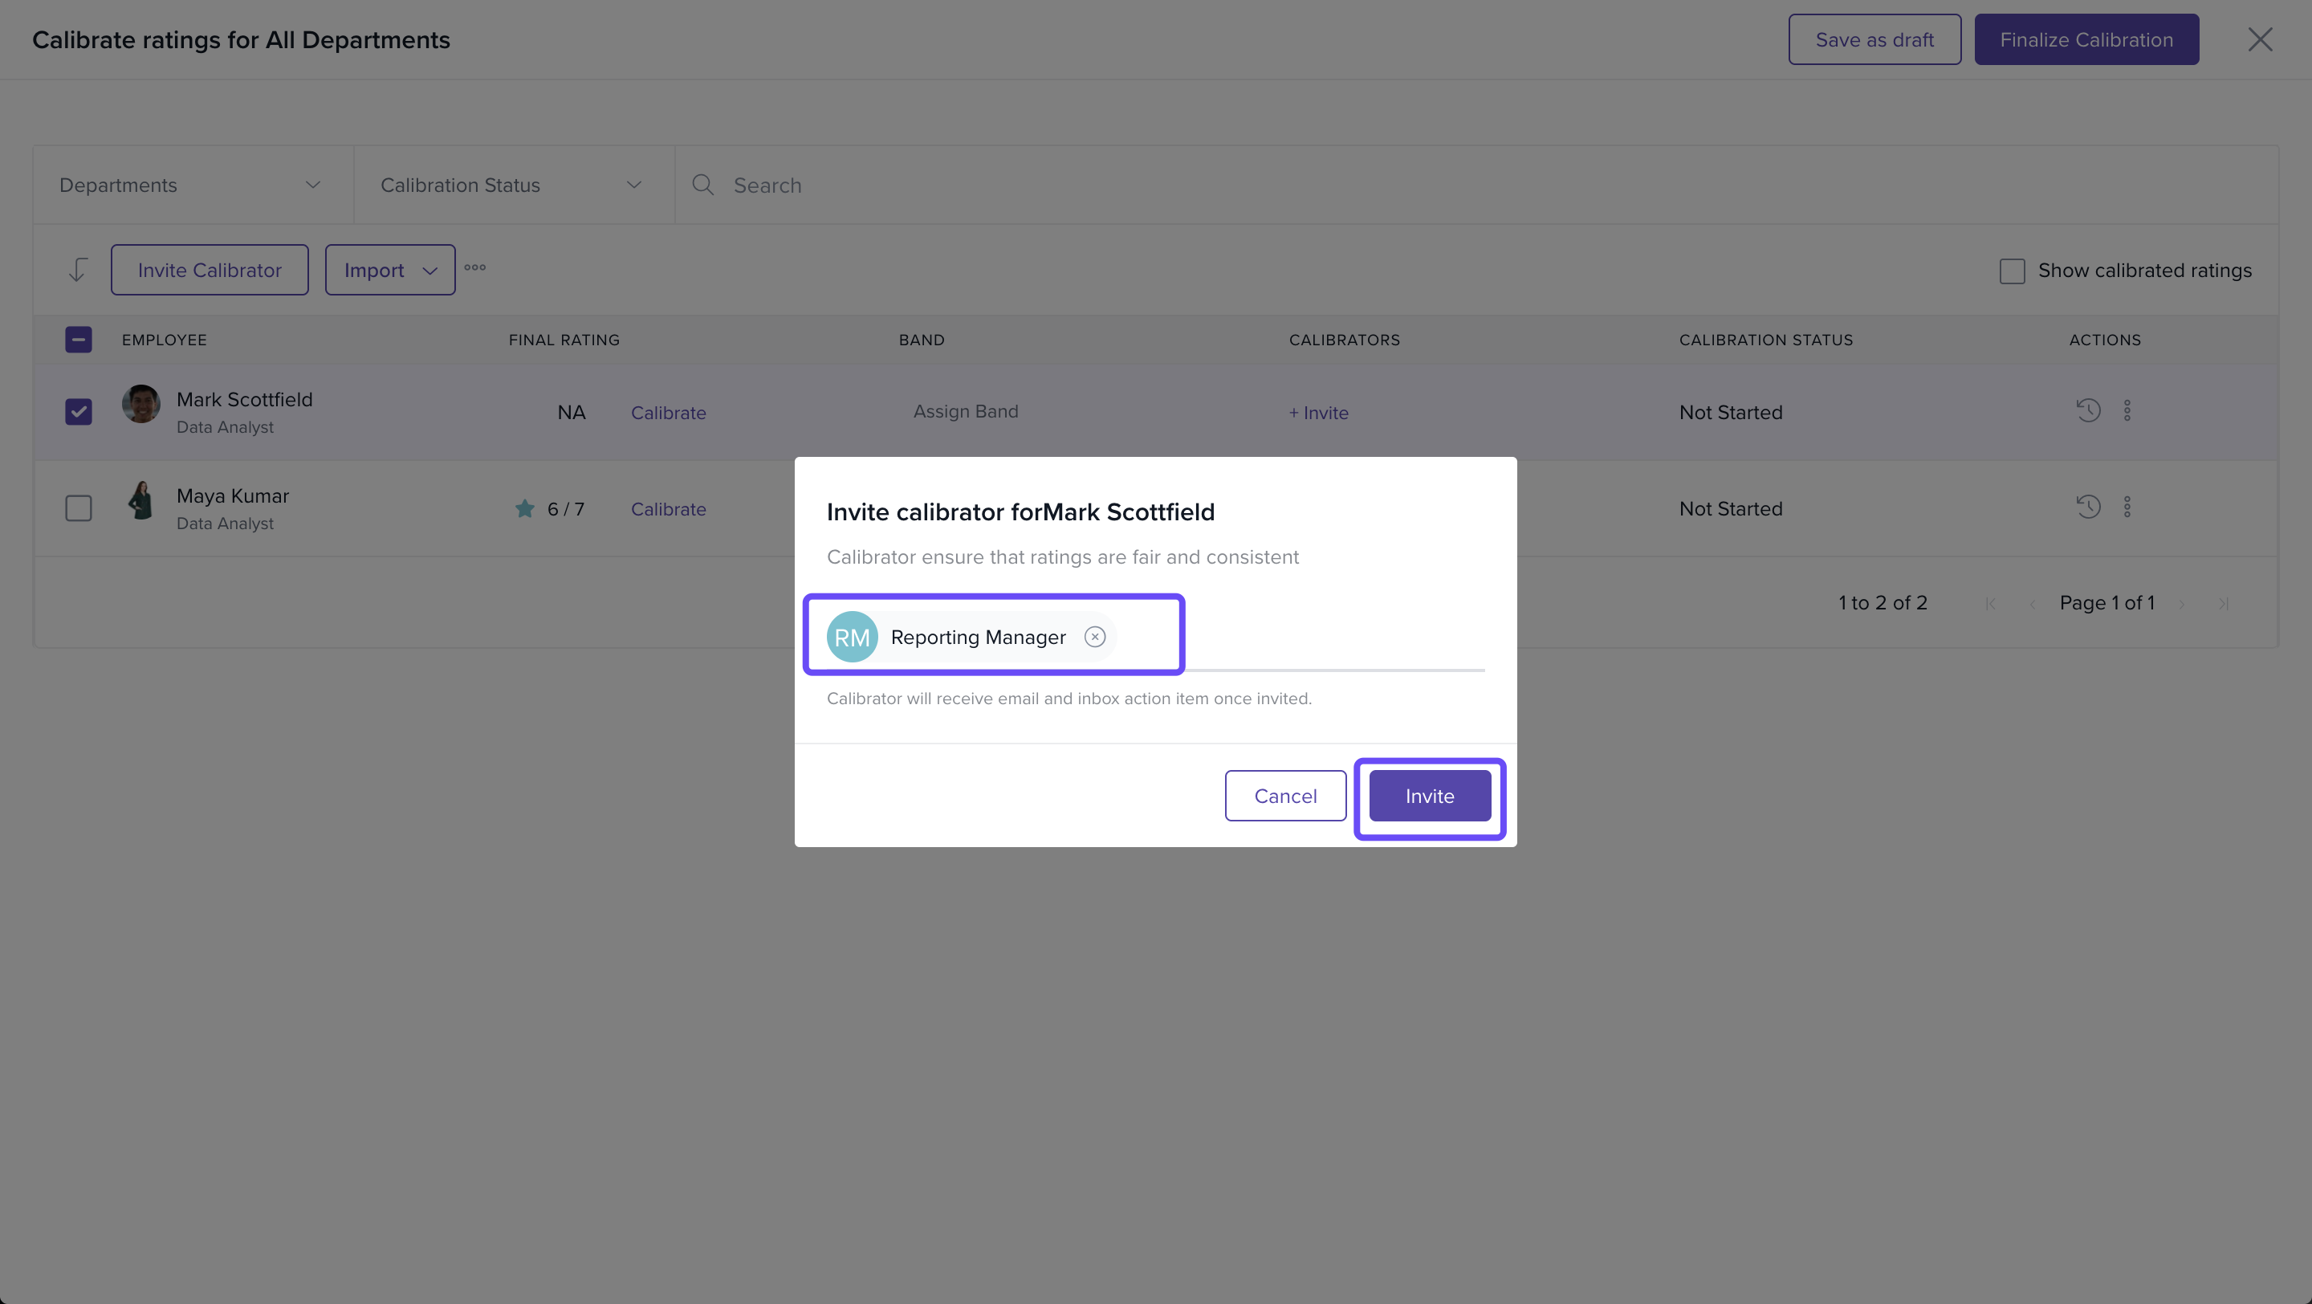
Task: Open history icon for Mark Scottfield
Action: tap(2087, 411)
